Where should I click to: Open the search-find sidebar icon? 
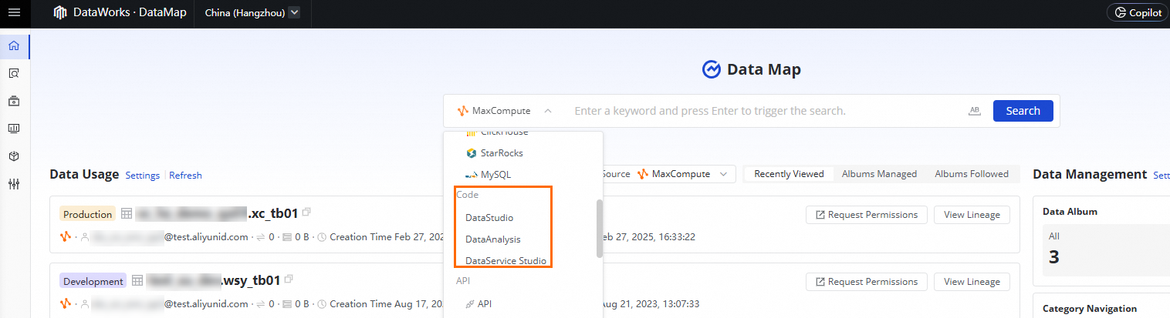click(14, 74)
